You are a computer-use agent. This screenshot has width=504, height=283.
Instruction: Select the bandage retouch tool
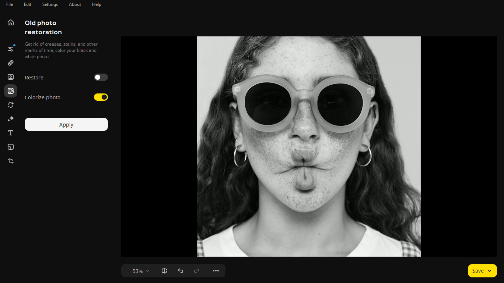(x=10, y=63)
